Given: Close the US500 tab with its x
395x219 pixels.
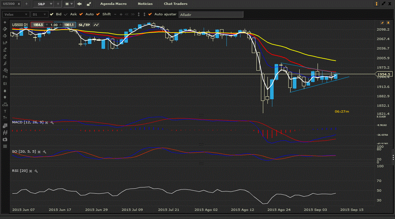Looking at the screenshot, I should (x=19, y=4).
